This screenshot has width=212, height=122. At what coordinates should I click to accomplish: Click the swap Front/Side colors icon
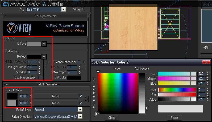point(86,99)
